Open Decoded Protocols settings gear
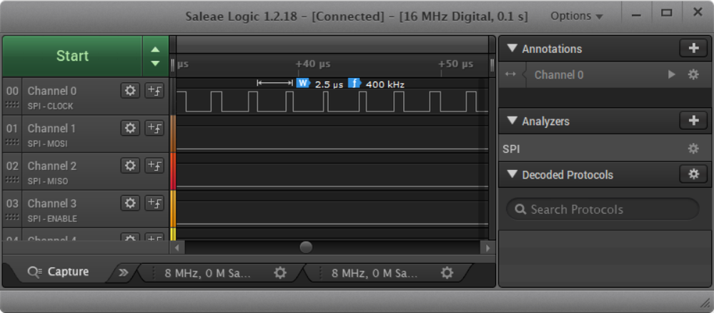 click(x=693, y=174)
